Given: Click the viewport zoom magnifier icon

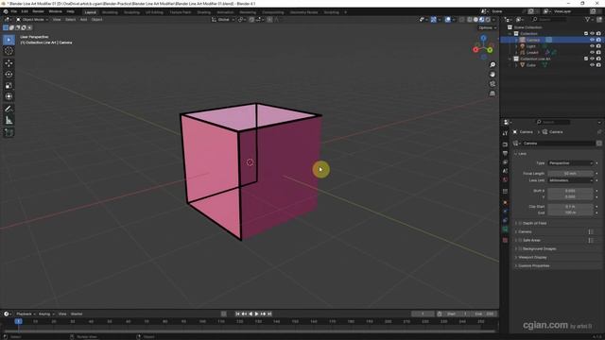Looking at the screenshot, I should [x=493, y=65].
